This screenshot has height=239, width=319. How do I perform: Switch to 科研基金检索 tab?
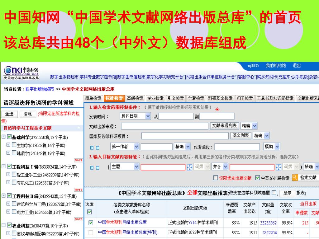220,98
